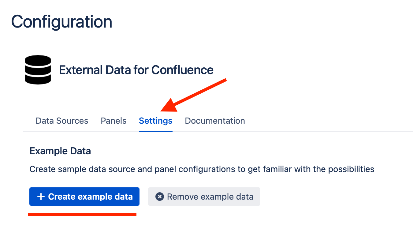413x229 pixels.
Task: Click the Configuration page heading
Action: pos(61,22)
